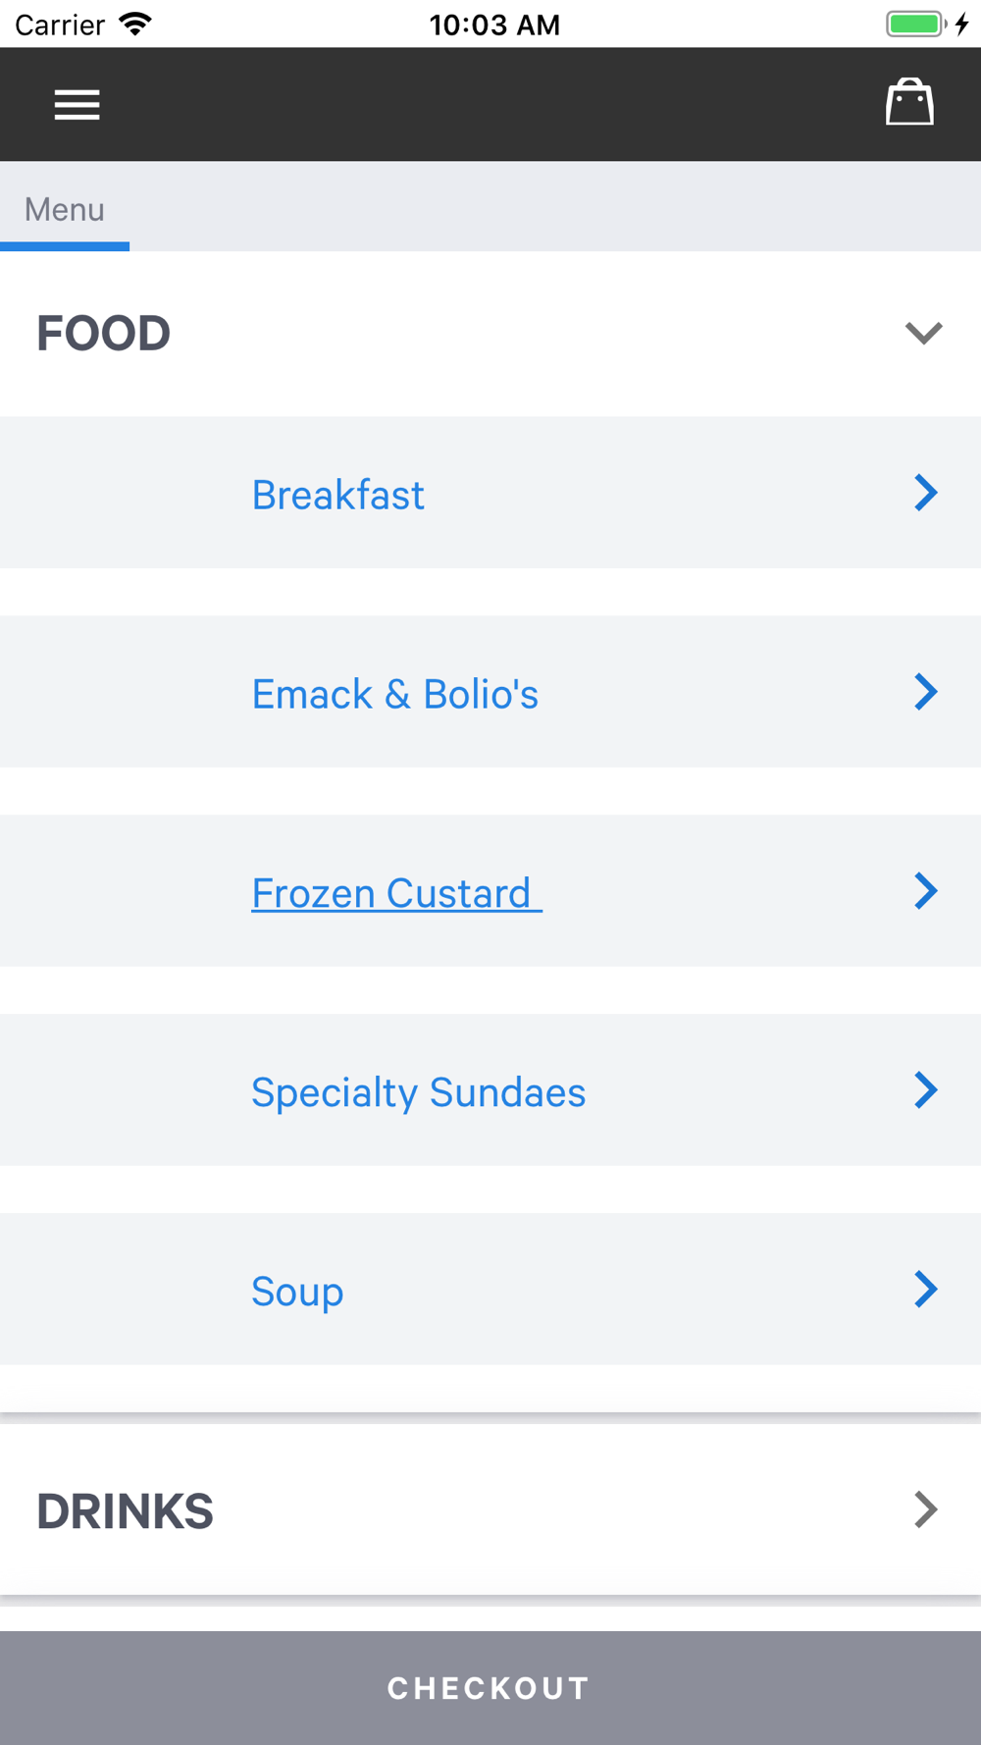Click the arrow beside Breakfast

tap(925, 493)
